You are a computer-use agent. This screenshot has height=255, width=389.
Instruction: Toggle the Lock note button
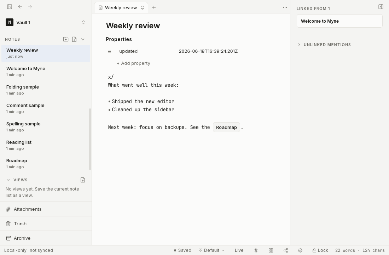click(320, 250)
